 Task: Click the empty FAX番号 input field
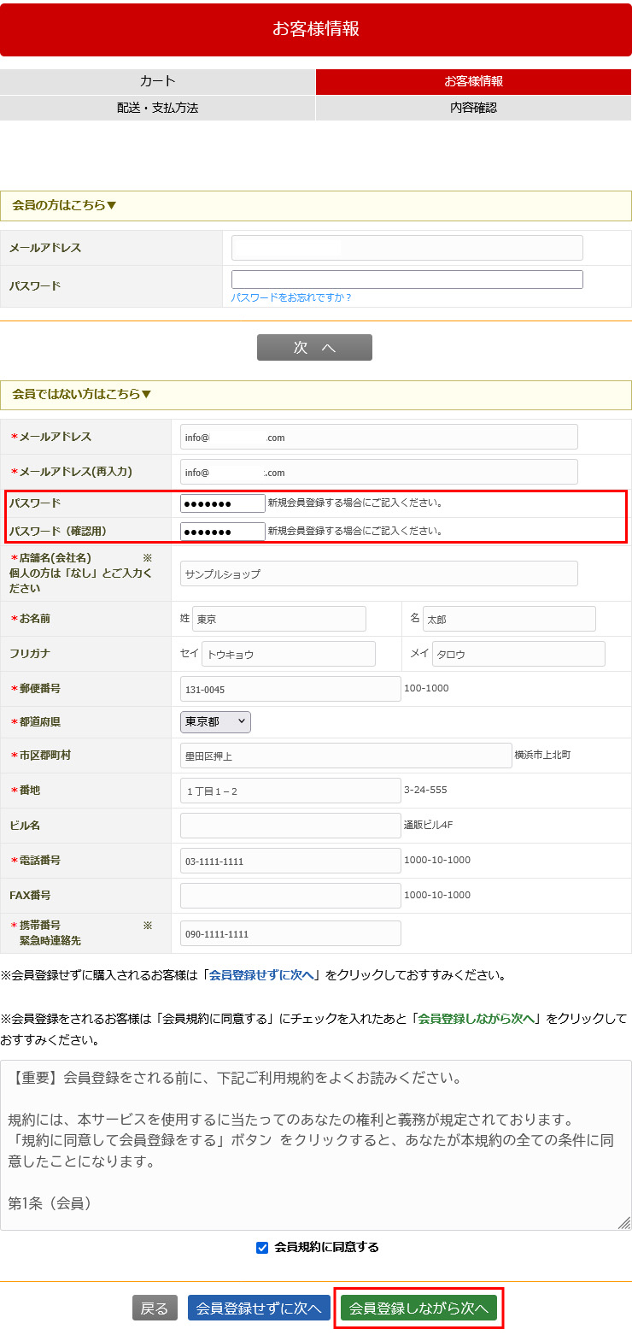[x=290, y=896]
